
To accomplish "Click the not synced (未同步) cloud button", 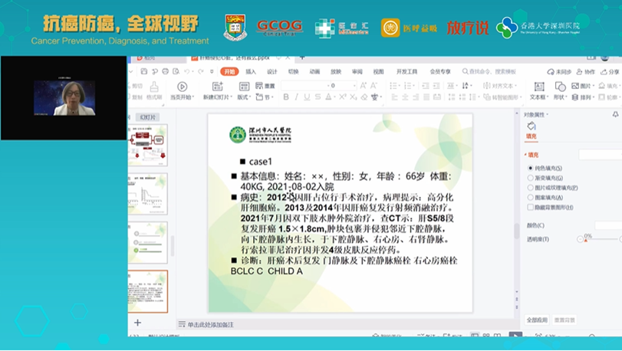I will [x=559, y=72].
